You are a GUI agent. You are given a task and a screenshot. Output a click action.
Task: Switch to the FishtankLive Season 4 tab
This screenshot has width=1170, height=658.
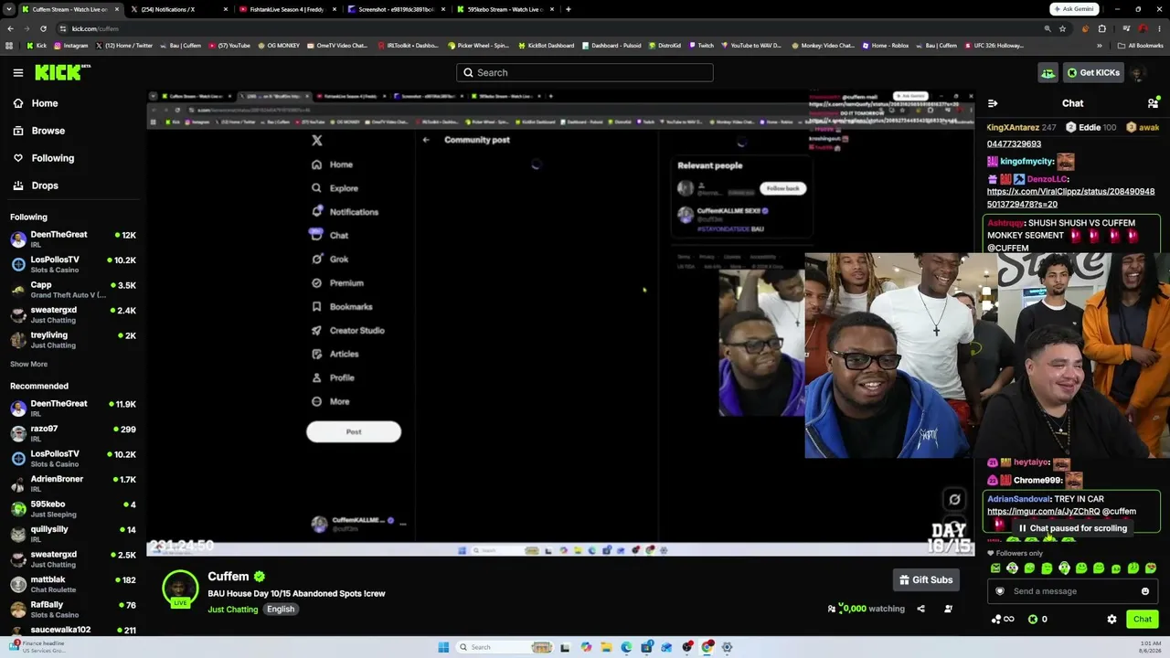286,9
